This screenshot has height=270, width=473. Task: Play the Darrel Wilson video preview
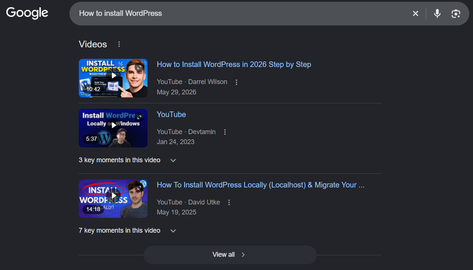pos(113,75)
